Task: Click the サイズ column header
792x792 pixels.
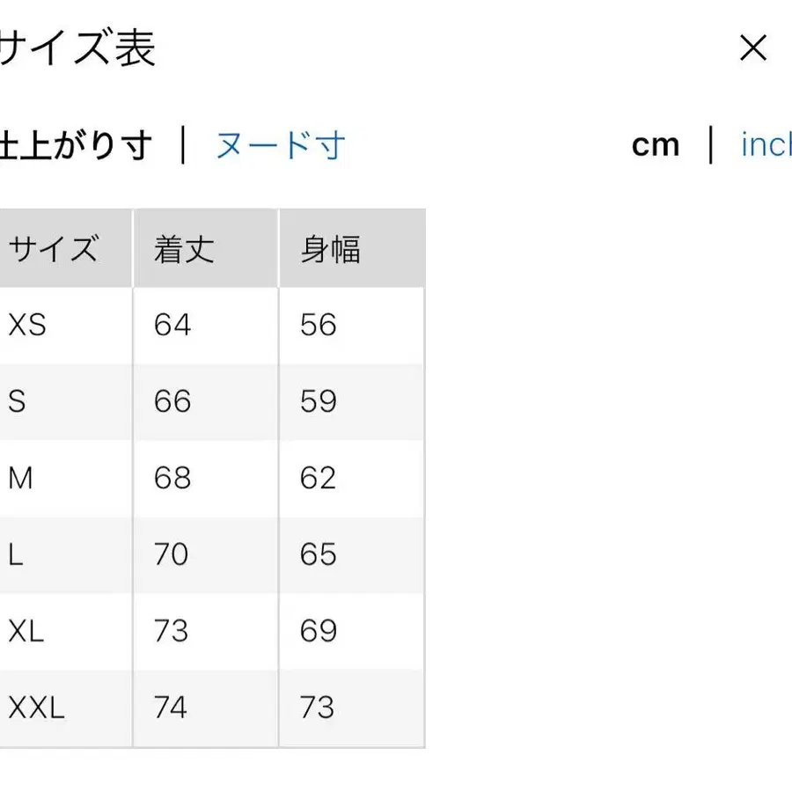Action: click(x=55, y=247)
